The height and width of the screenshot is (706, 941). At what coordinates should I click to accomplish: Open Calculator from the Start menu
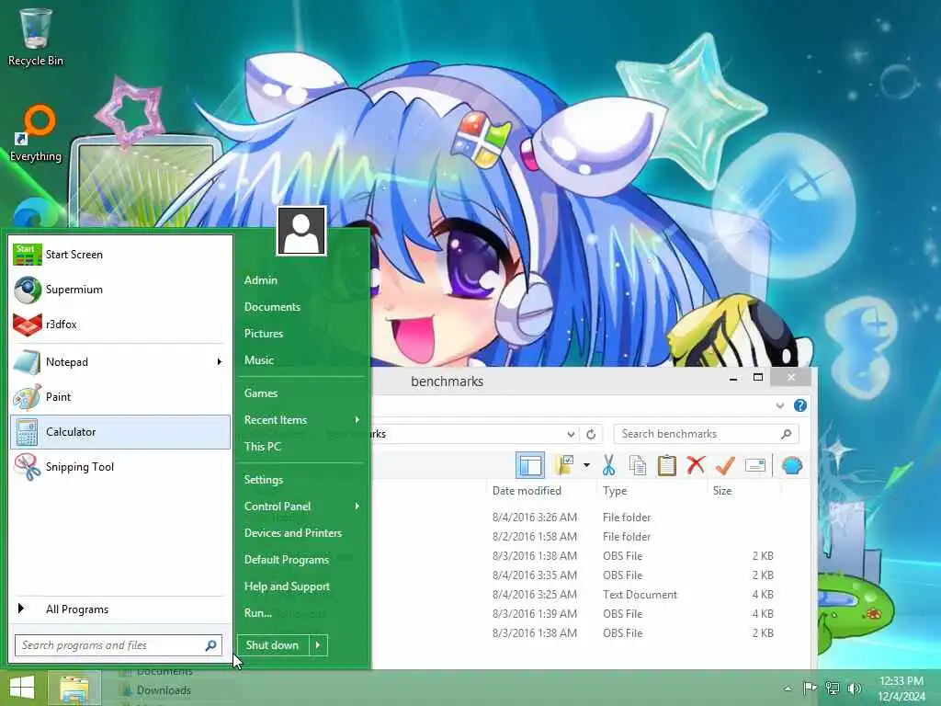point(120,432)
